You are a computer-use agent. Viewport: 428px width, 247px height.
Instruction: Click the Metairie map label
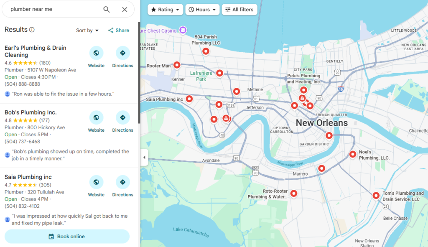tap(255, 89)
